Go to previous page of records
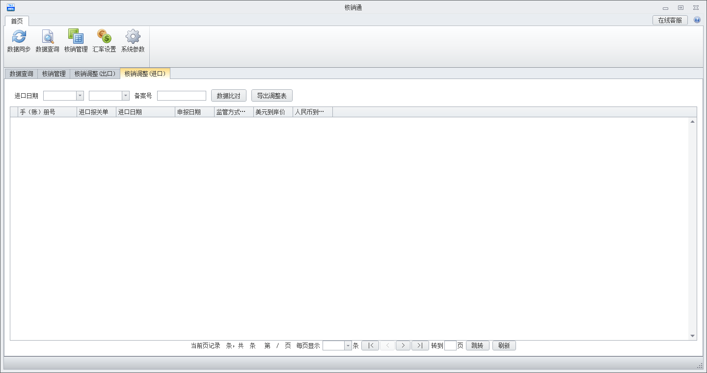Image resolution: width=707 pixels, height=373 pixels. [x=387, y=346]
